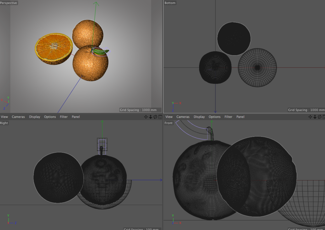The width and height of the screenshot is (325, 230).
Task: Click the Right viewport label
Action: (x=4, y=123)
